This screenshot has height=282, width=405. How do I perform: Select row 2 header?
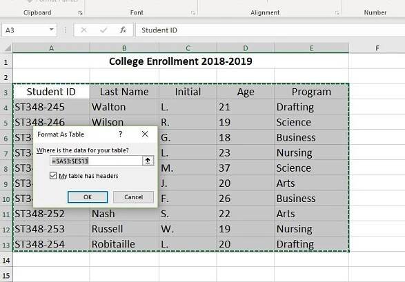click(6, 77)
